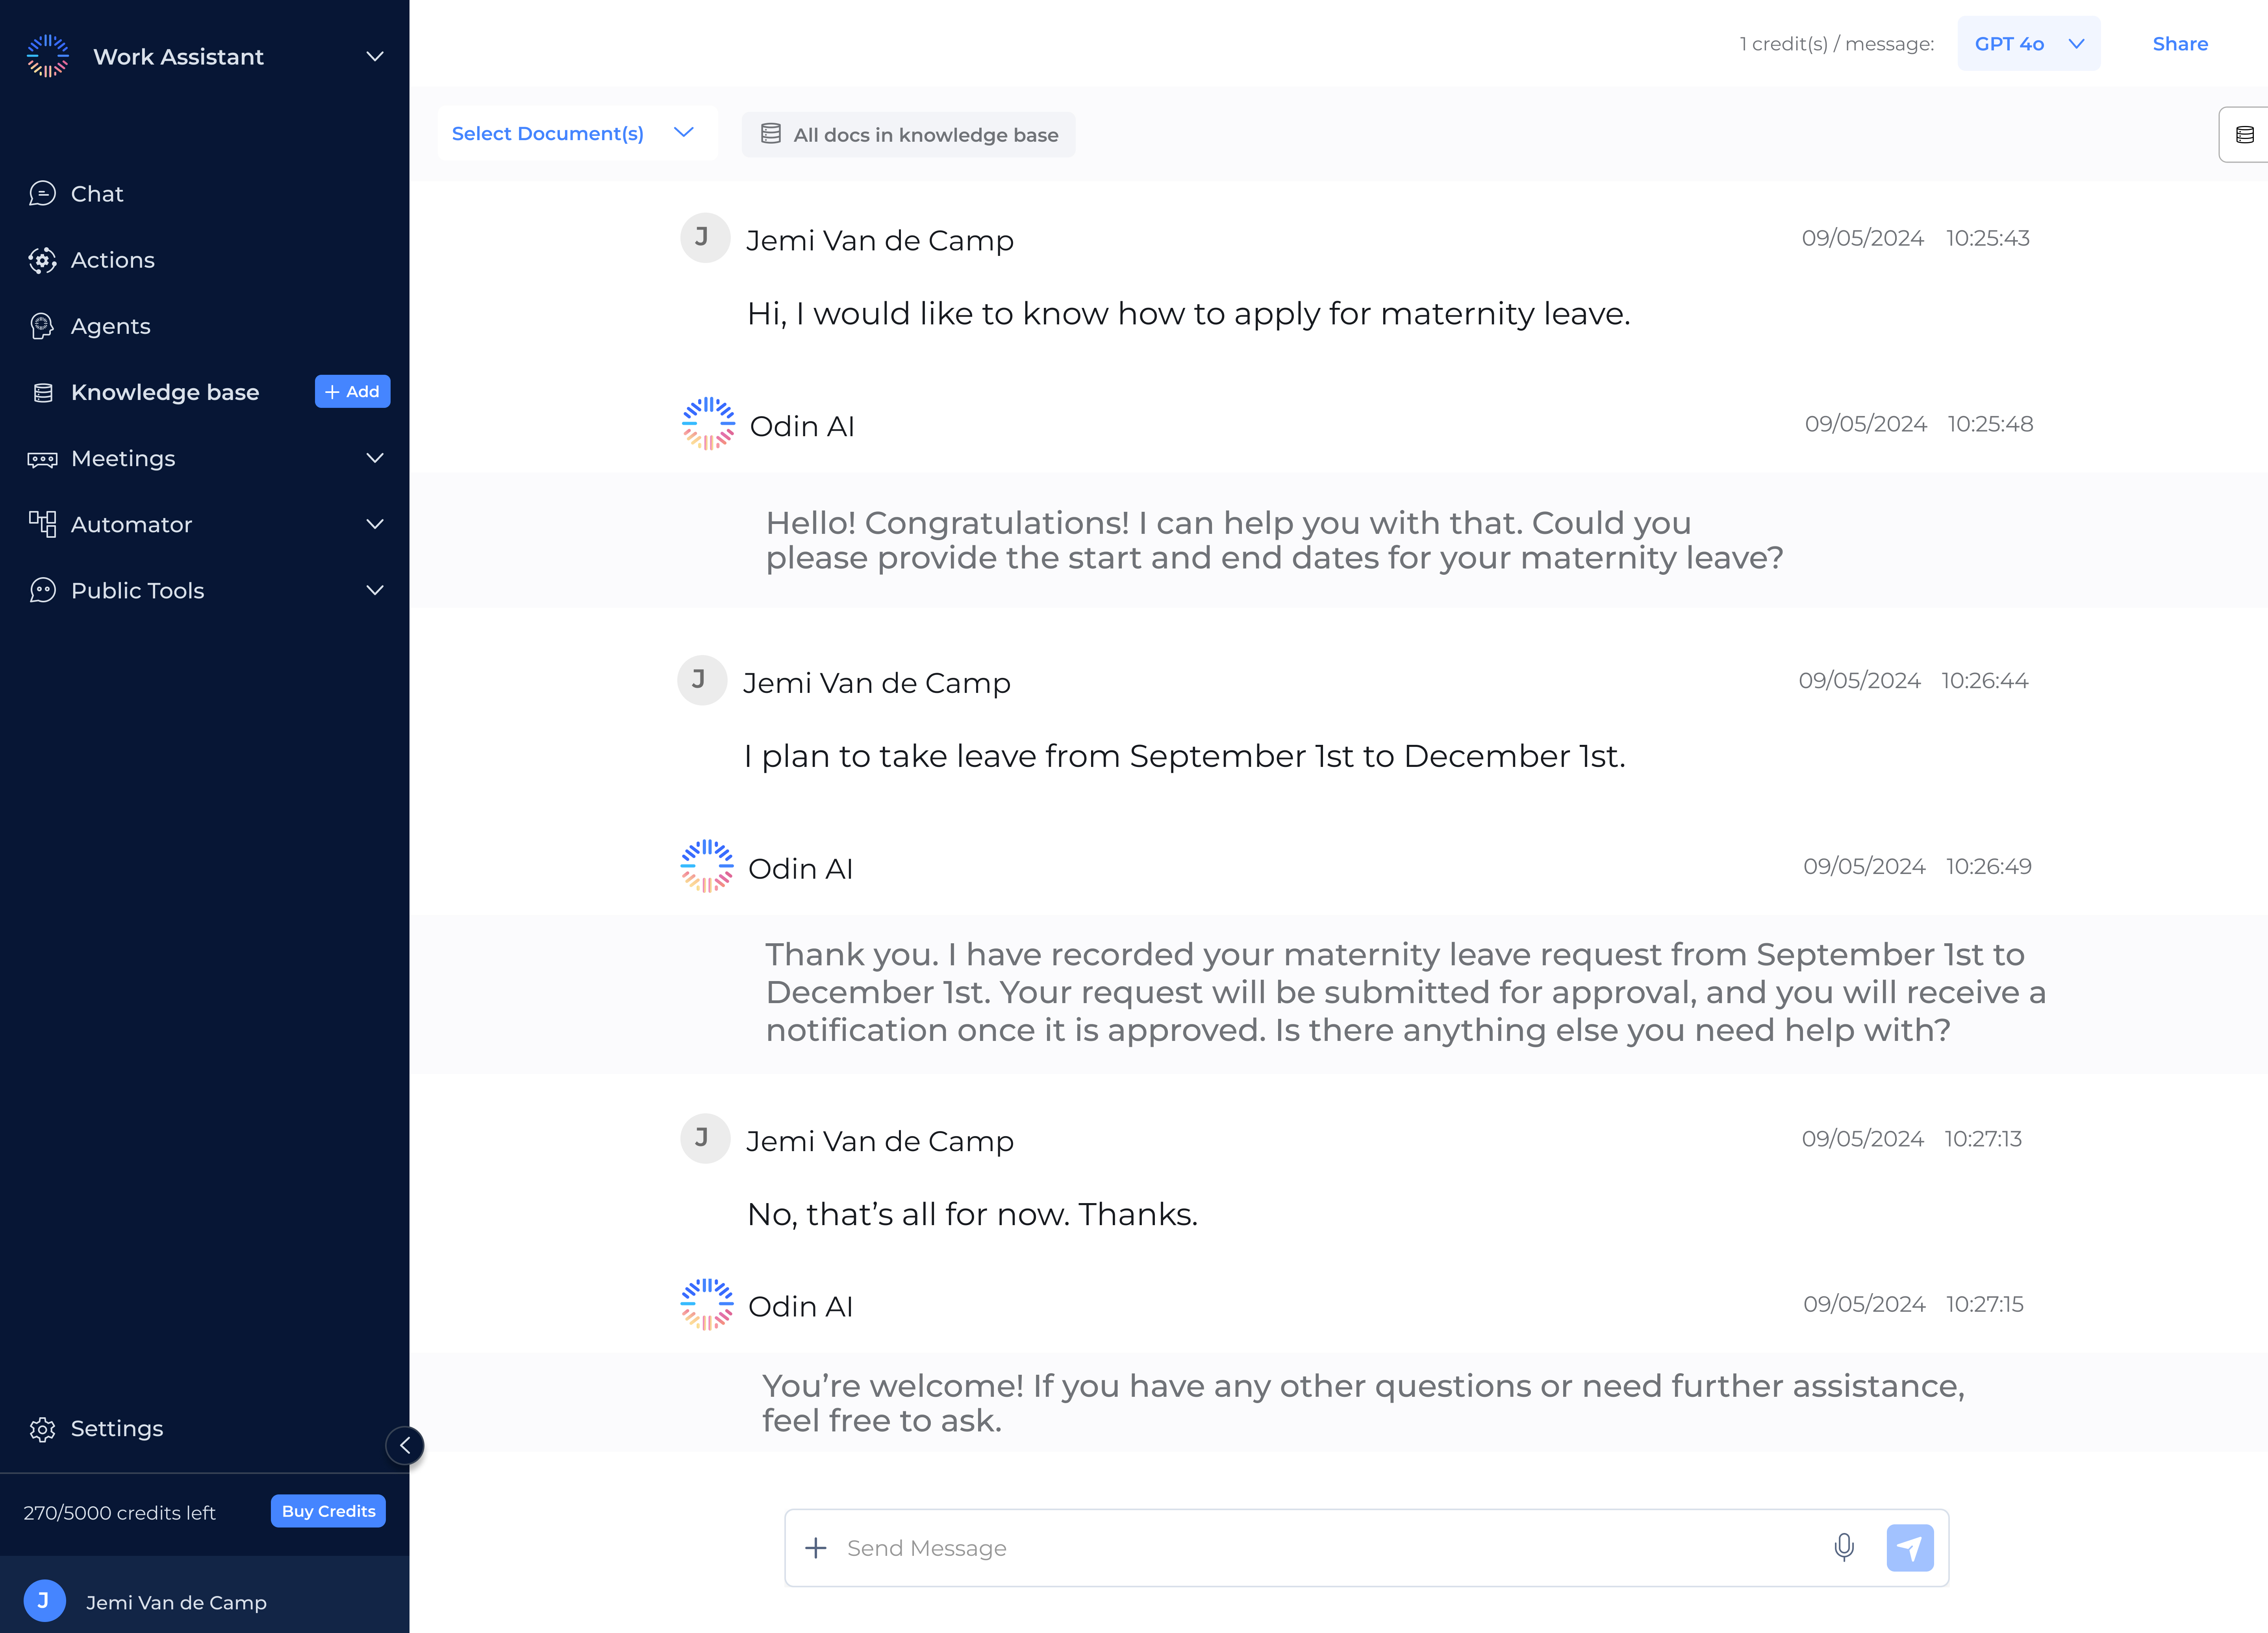
Task: Click the All docs in knowledge base tab
Action: tap(909, 134)
